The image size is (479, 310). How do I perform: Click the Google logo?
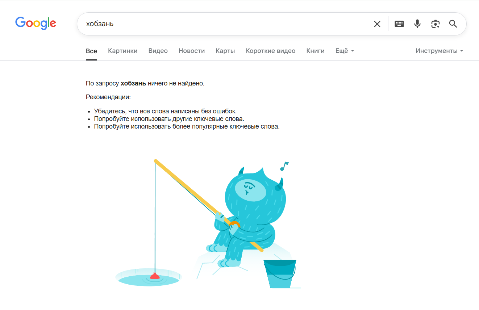(x=36, y=23)
